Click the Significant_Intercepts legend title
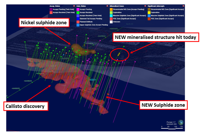This screenshot has height=137, width=202. coord(156,6)
